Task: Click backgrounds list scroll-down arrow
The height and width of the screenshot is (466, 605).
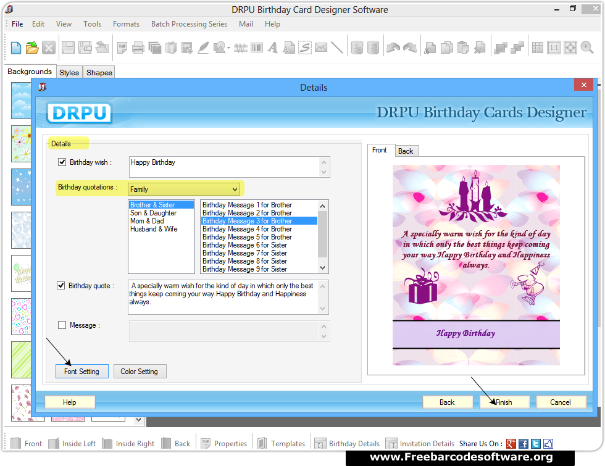Action: point(138,420)
